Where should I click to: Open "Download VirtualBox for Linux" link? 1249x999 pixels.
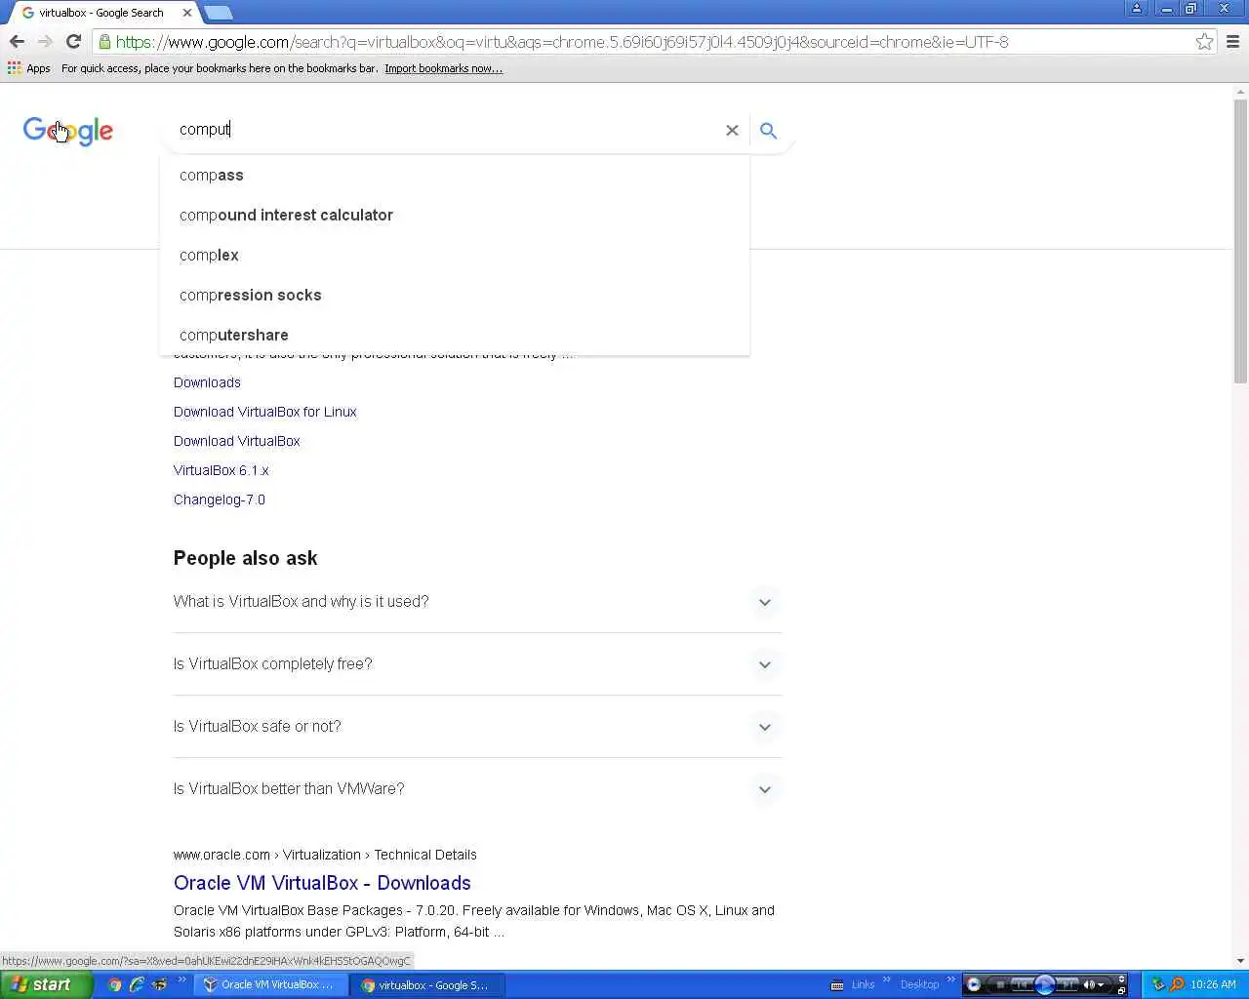[x=265, y=412]
